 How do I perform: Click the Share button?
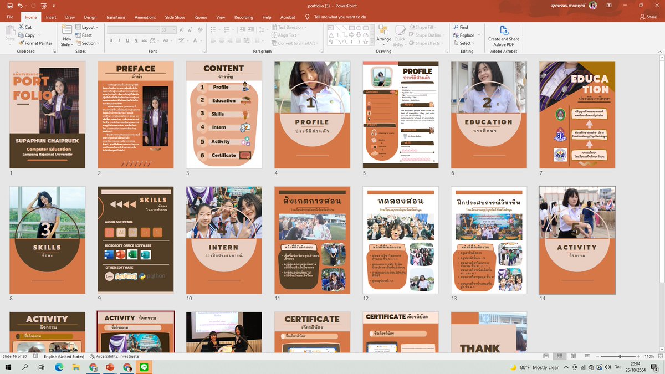coord(648,17)
